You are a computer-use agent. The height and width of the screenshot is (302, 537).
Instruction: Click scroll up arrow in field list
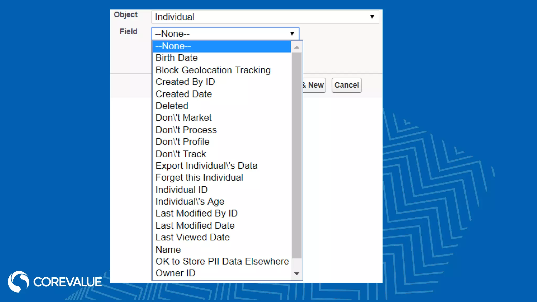[297, 47]
